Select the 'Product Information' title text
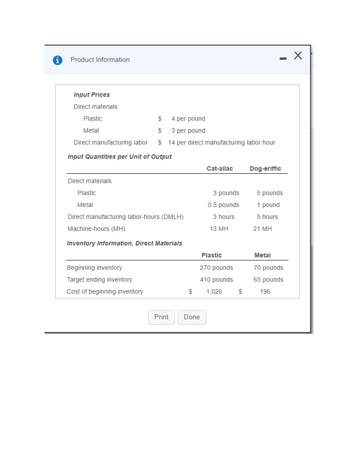 [100, 60]
